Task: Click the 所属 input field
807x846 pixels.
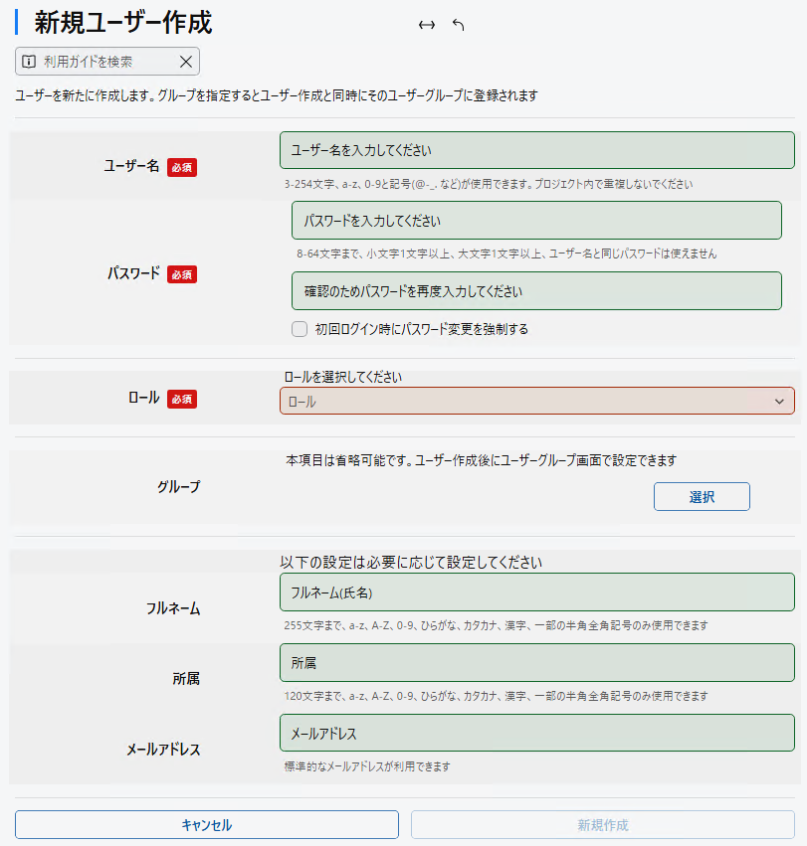Action: point(537,662)
